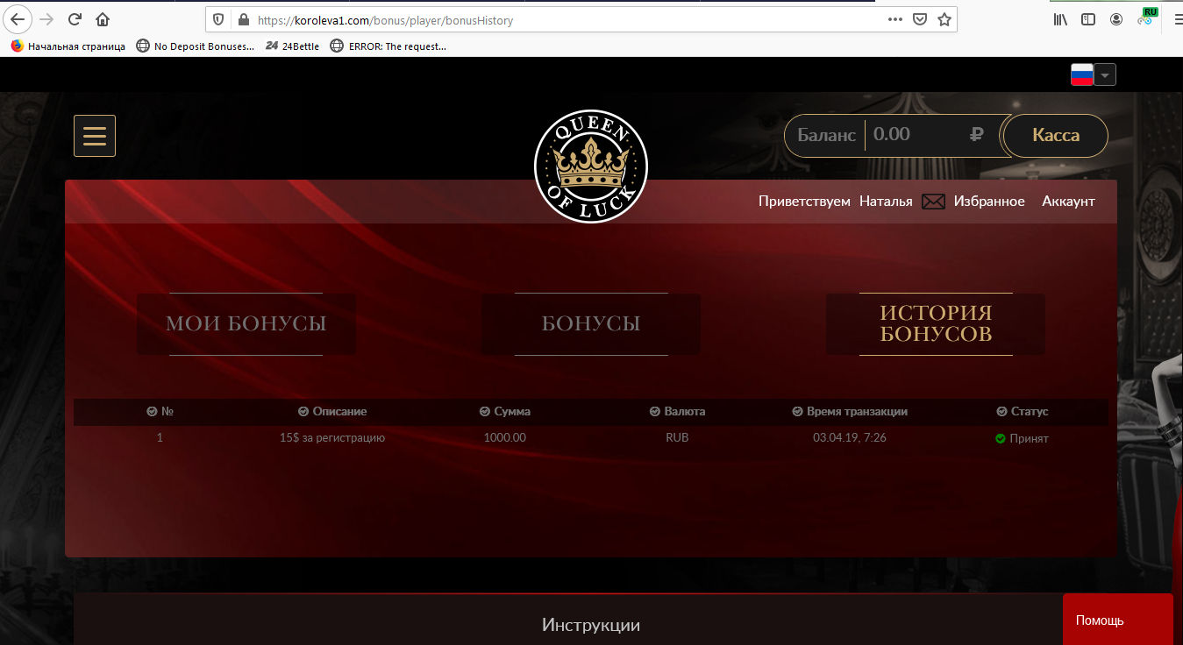Click the RUB currency cell
This screenshot has height=645, width=1183.
(x=677, y=437)
